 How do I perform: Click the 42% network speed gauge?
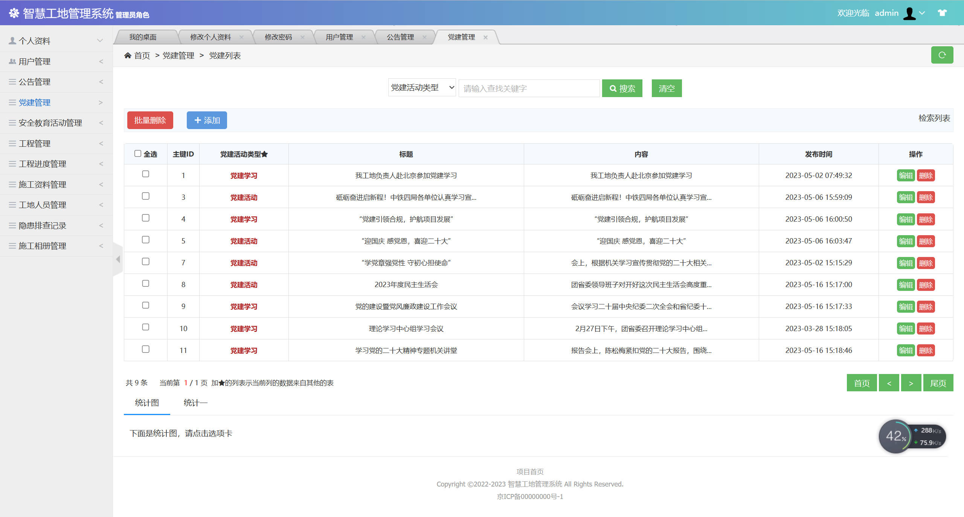897,436
